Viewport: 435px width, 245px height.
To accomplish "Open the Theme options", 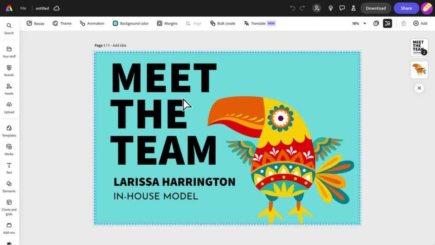I will [62, 24].
